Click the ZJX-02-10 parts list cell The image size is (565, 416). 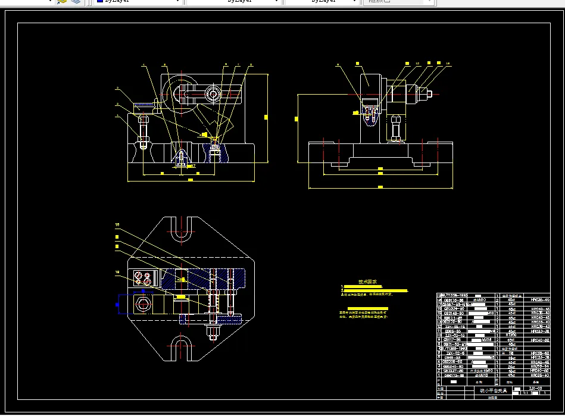[x=454, y=335]
